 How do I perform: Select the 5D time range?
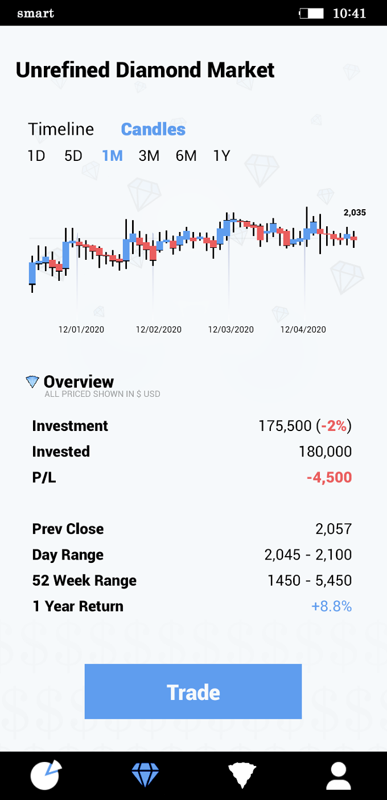click(x=73, y=156)
